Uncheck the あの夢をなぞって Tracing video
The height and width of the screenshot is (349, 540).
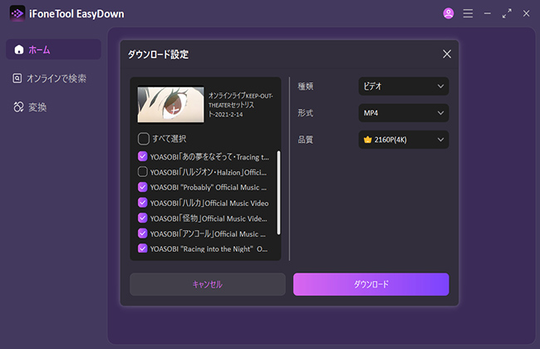[x=143, y=156]
